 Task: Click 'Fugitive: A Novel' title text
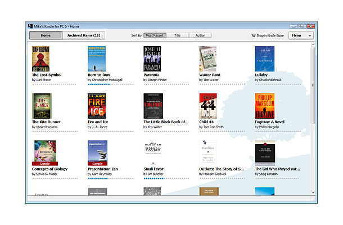coord(270,121)
